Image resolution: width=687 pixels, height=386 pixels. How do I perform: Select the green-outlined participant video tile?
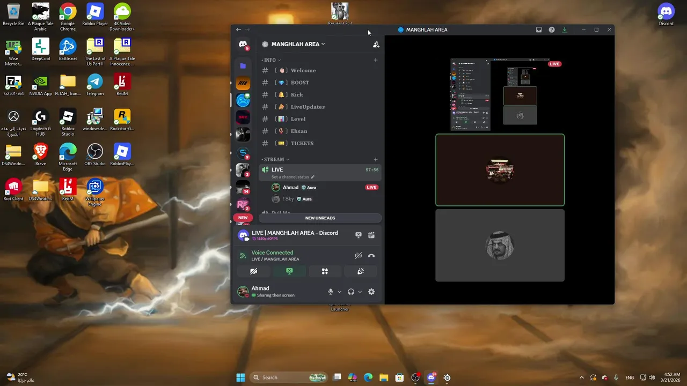coord(500,170)
